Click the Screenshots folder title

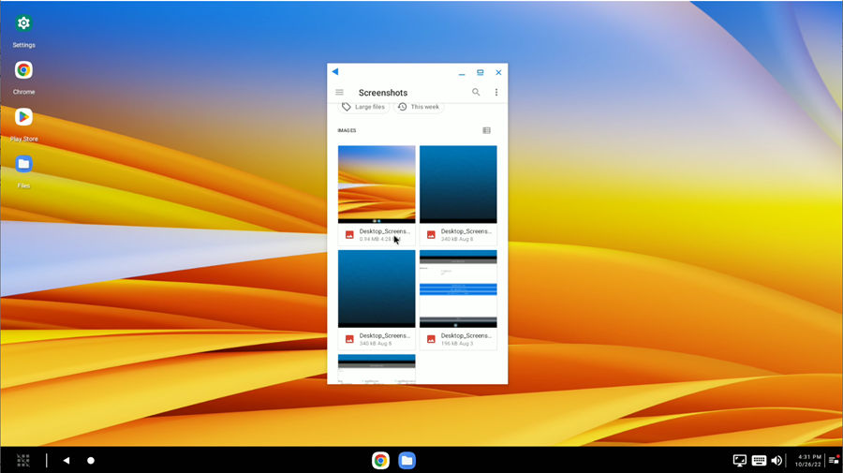pos(383,93)
